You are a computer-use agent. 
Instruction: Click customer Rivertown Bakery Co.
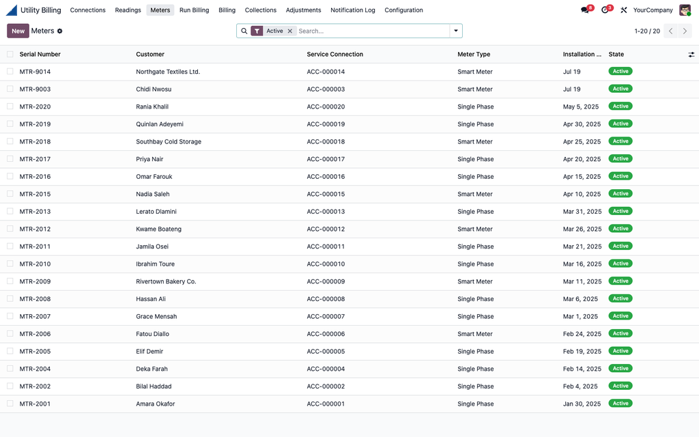pos(166,281)
